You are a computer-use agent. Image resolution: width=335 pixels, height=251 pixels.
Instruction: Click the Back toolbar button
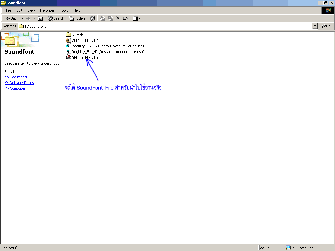pos(12,18)
